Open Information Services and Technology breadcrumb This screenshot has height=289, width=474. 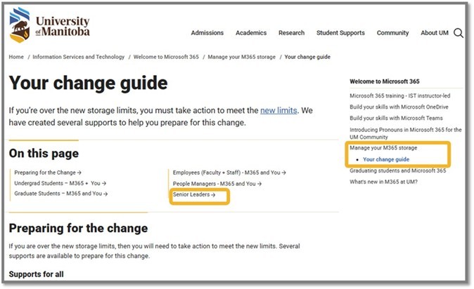tap(77, 57)
